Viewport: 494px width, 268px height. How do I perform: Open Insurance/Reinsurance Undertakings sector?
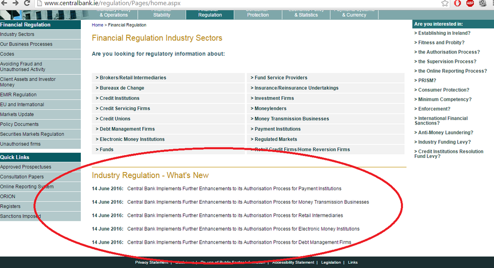click(x=326, y=88)
